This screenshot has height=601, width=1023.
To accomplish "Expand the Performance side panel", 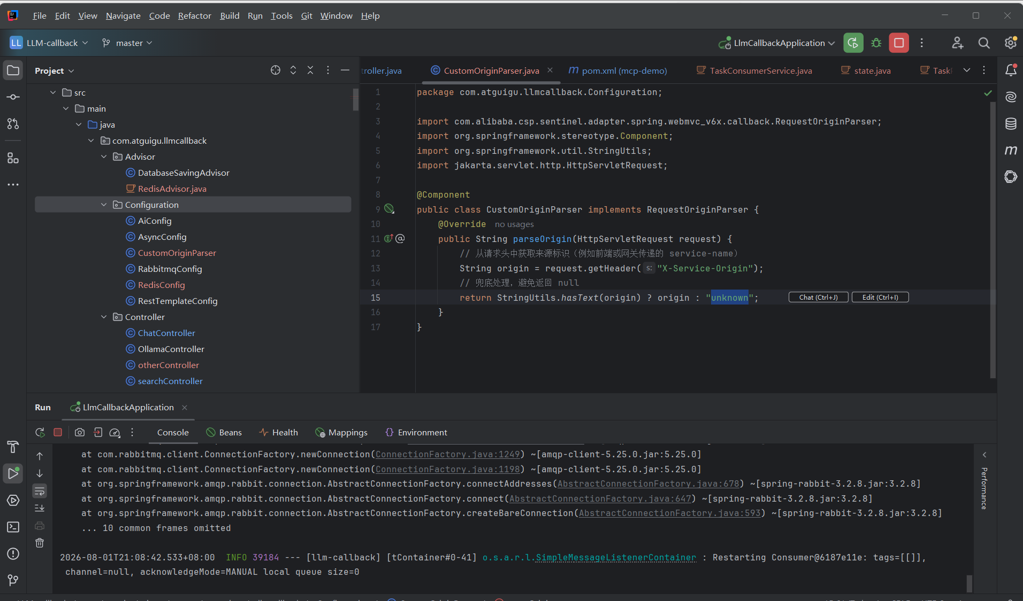I will 984,455.
